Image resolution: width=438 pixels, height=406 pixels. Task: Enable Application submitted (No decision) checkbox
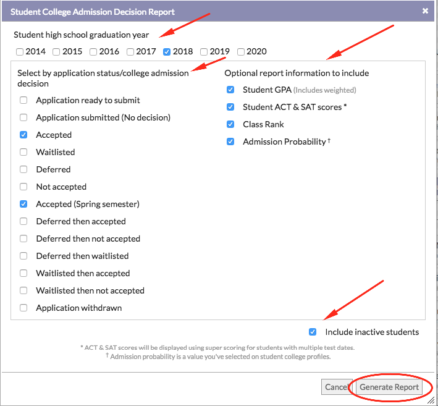(23, 117)
